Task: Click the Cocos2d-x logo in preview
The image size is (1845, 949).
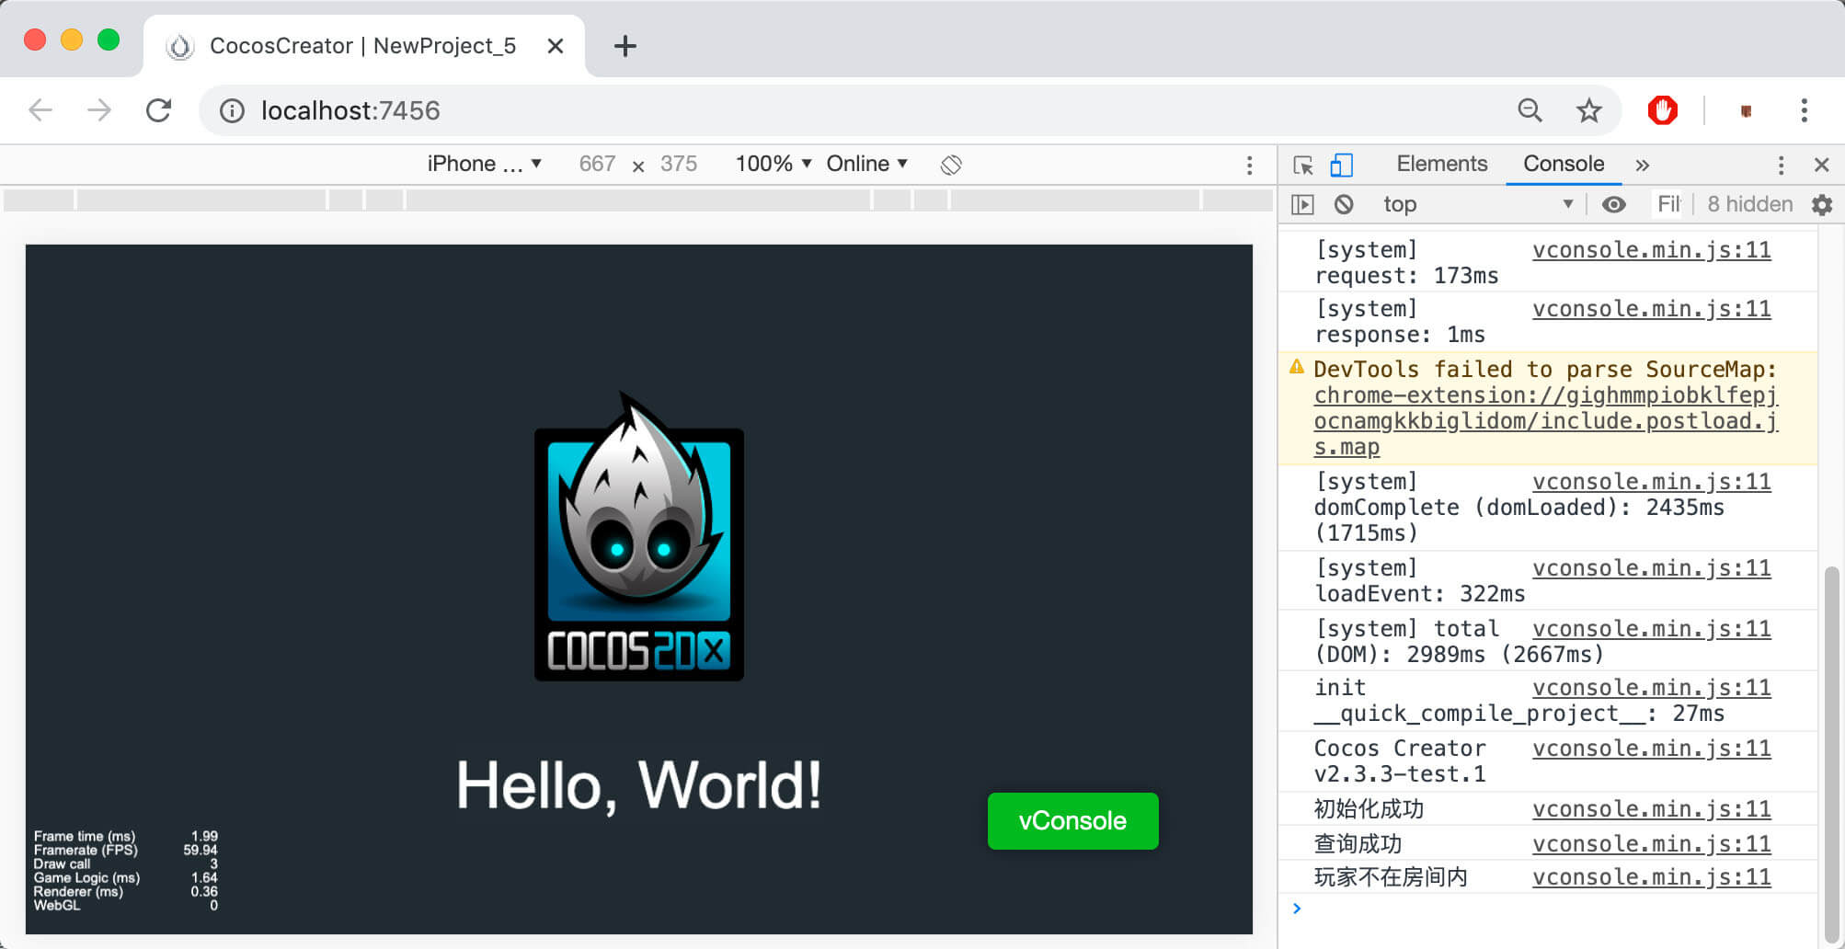Action: click(639, 537)
